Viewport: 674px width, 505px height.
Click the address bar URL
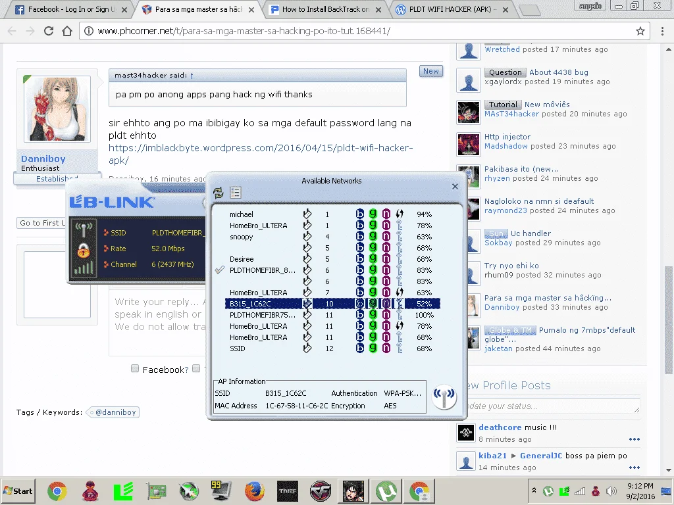pos(244,31)
